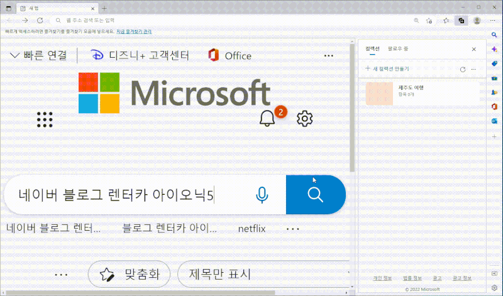This screenshot has height=296, width=503.
Task: Switch to the 팔로우 중 tab
Action: pos(398,49)
